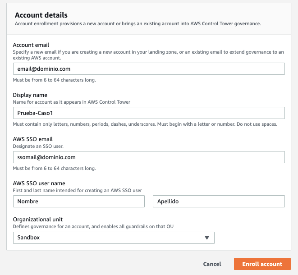Click the account enrollment description under the heading
The height and width of the screenshot is (275, 298).
[138, 23]
